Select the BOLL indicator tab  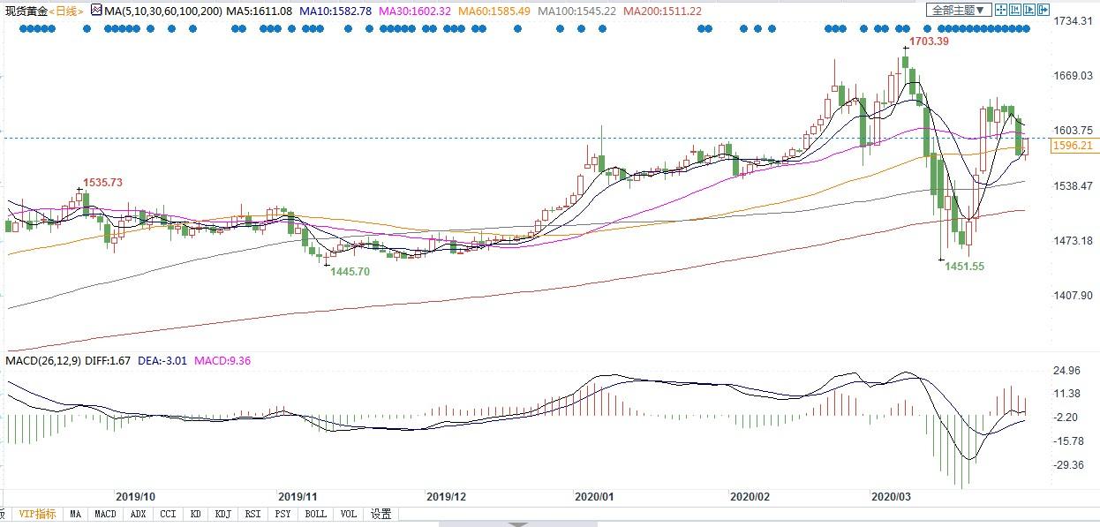315,514
